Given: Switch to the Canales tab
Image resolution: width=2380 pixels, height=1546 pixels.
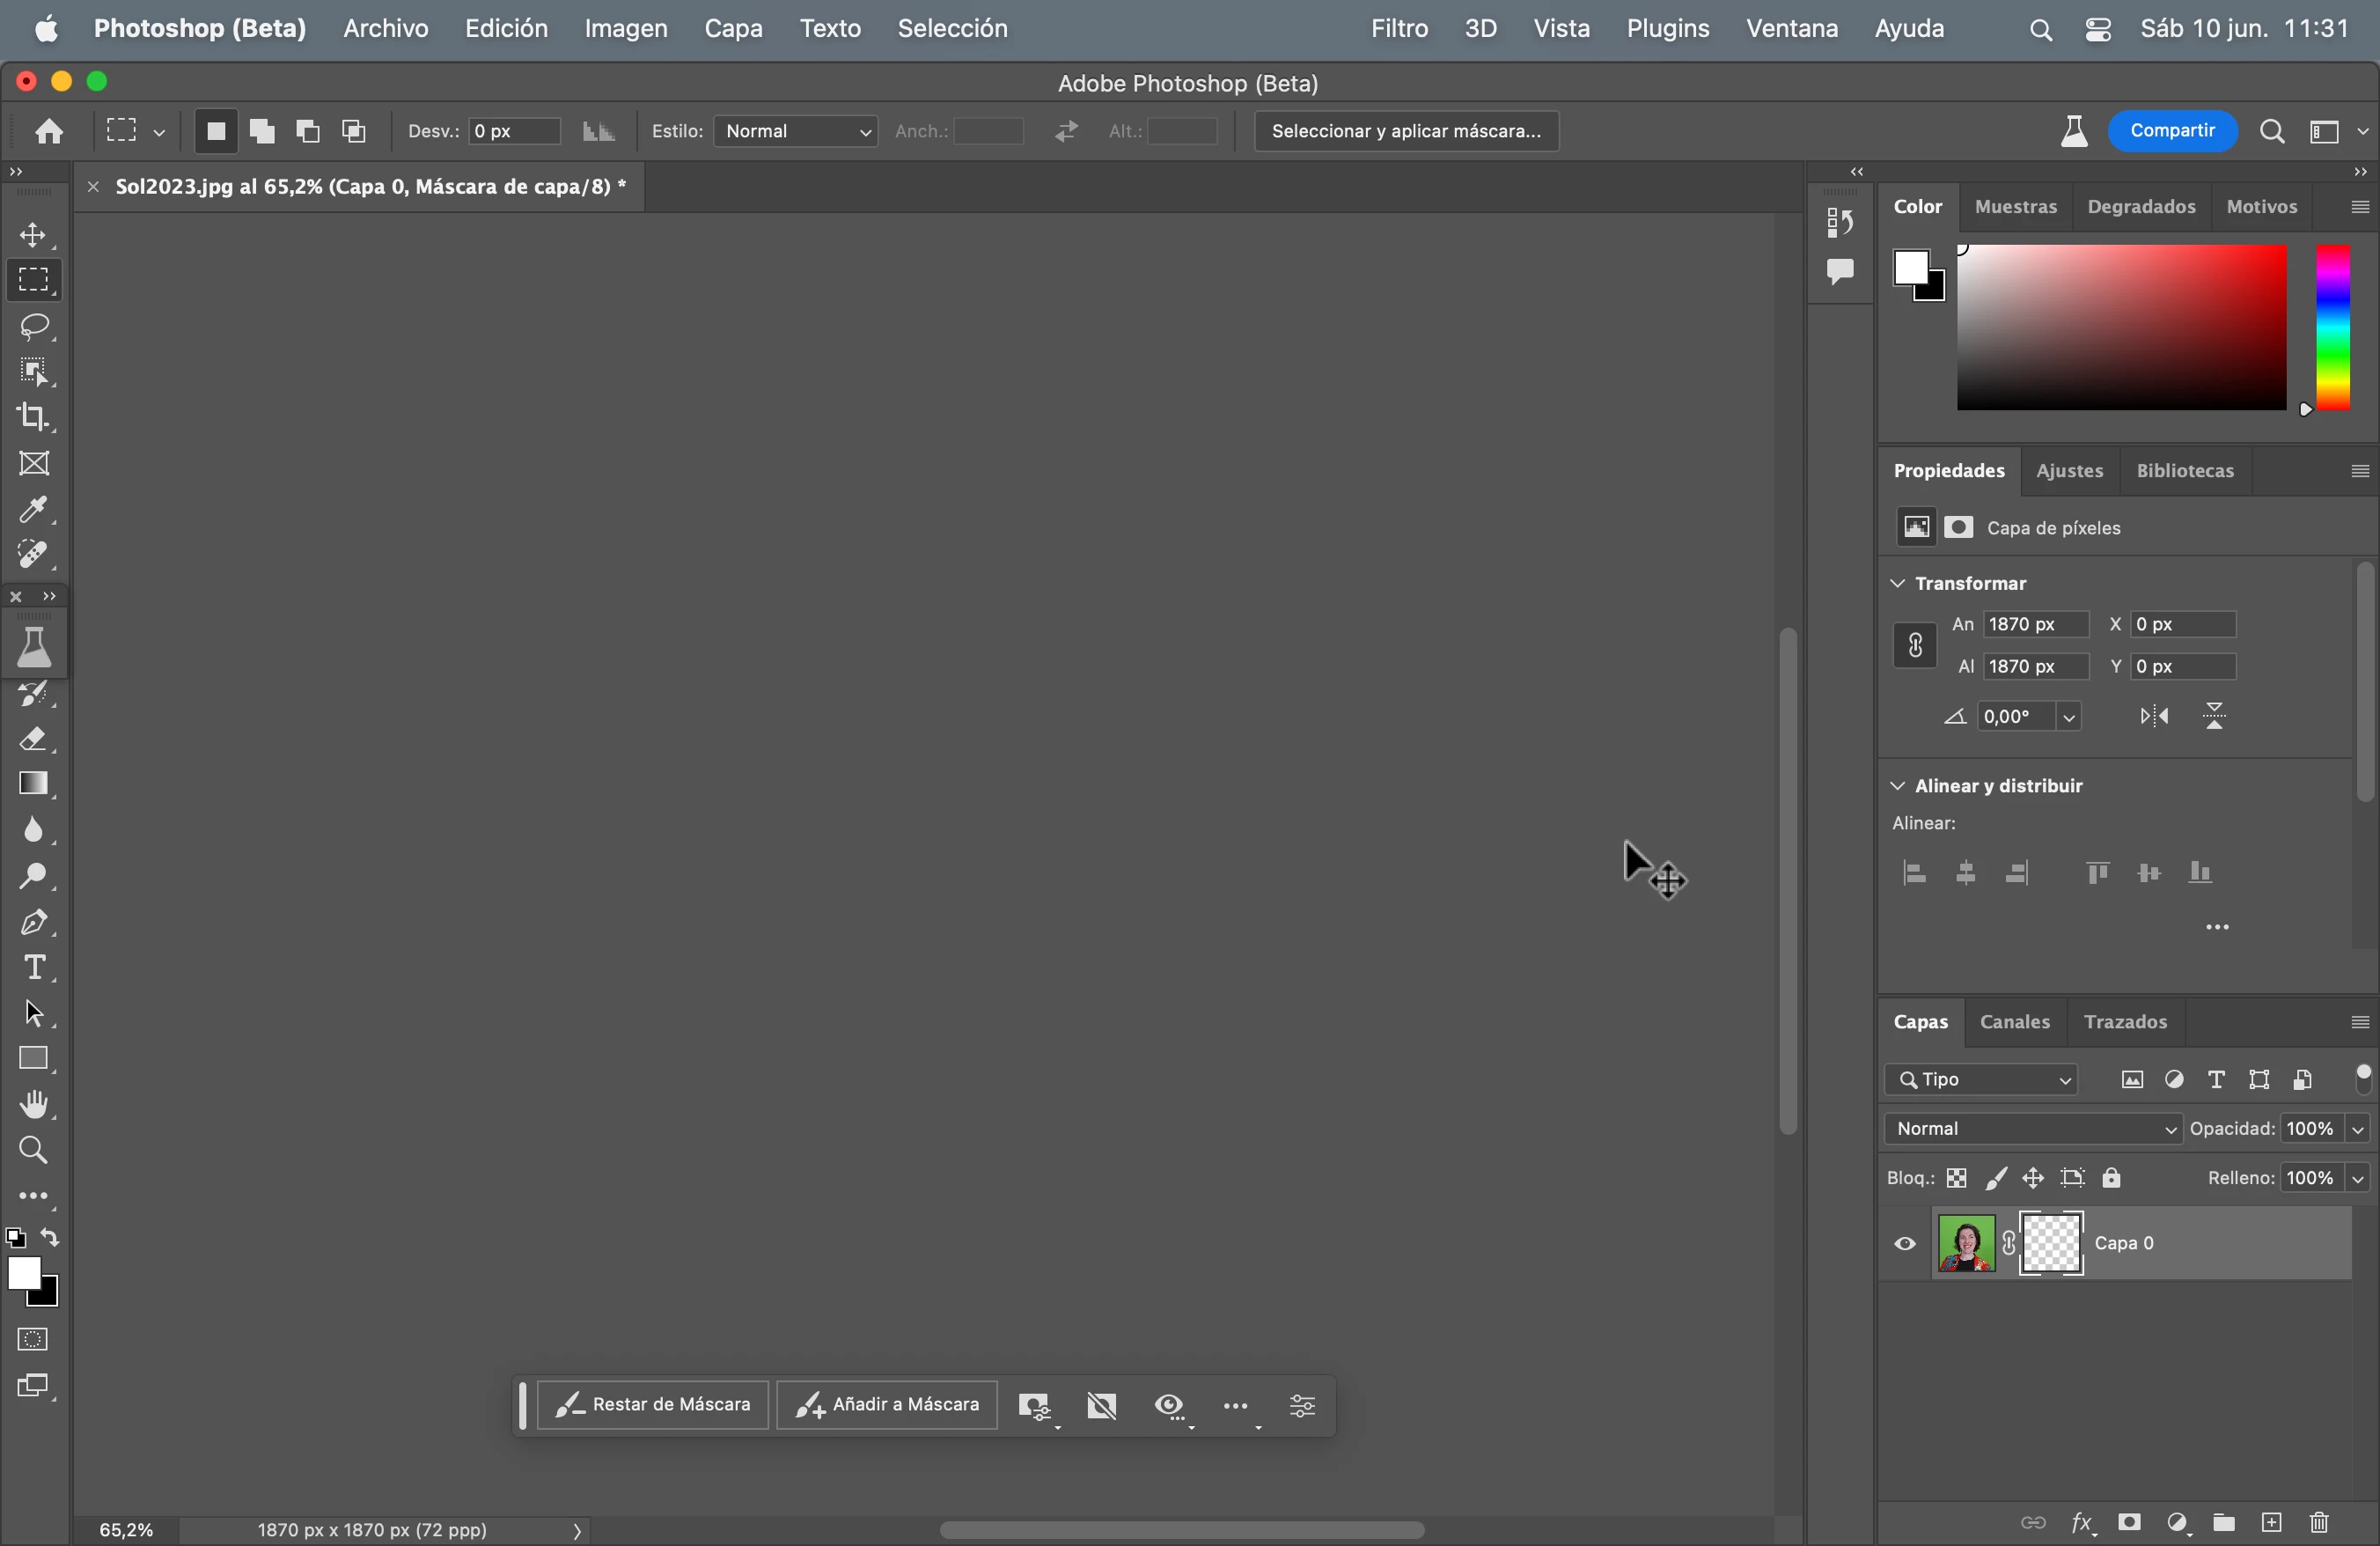Looking at the screenshot, I should click(2014, 1022).
